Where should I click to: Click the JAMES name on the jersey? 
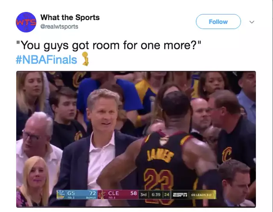click(160, 156)
